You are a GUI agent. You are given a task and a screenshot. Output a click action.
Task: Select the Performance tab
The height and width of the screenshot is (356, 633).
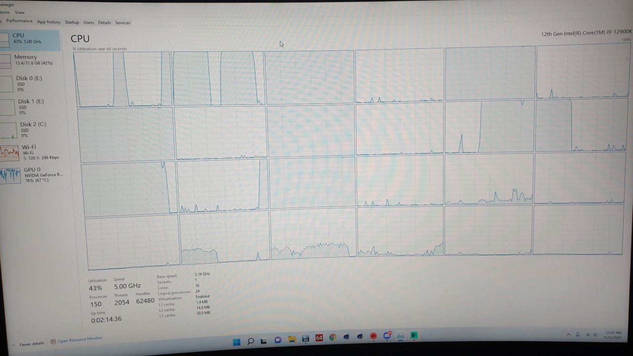[x=19, y=21]
